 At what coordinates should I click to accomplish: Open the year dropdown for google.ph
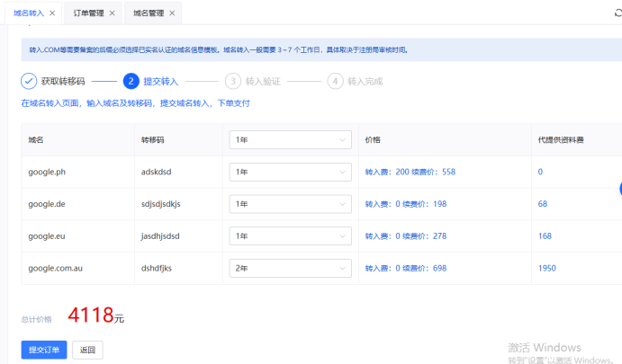tap(290, 172)
